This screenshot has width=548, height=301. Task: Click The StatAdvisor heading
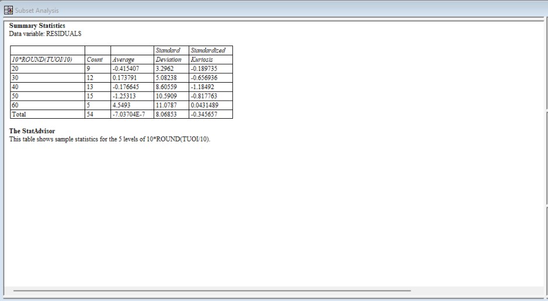tap(33, 131)
